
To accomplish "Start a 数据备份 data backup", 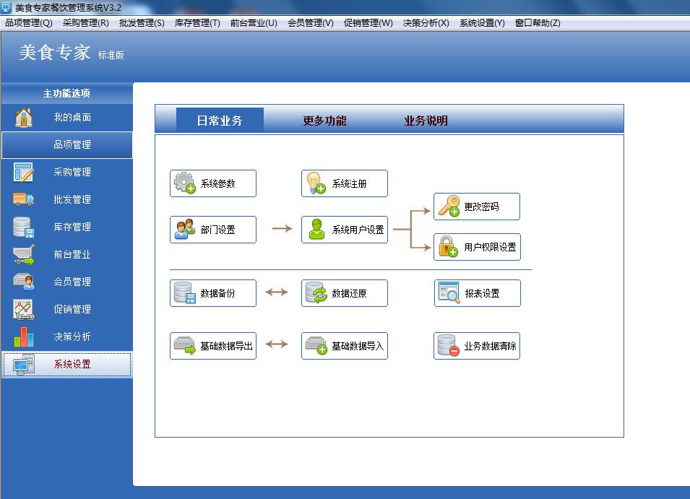I will (212, 292).
